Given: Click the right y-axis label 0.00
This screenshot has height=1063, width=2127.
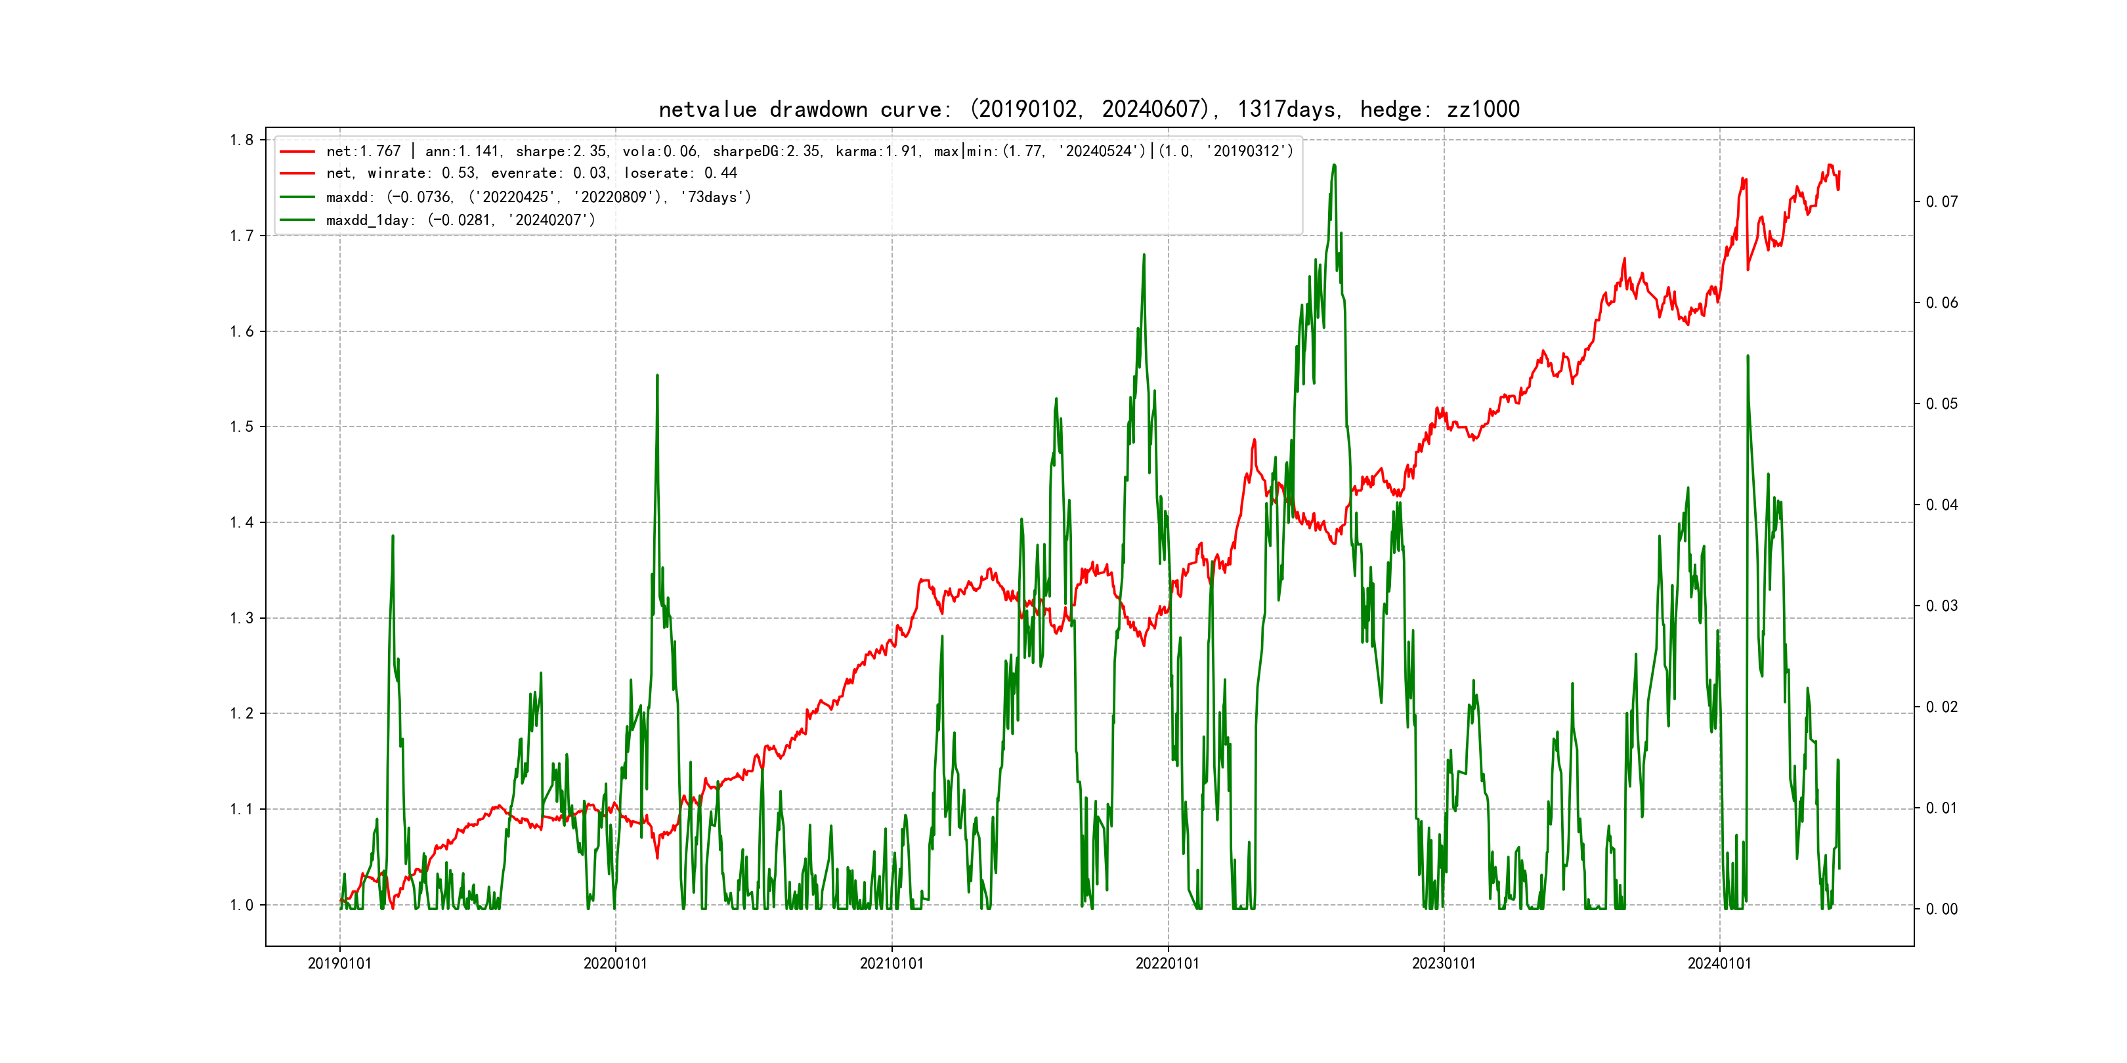Looking at the screenshot, I should (1941, 909).
